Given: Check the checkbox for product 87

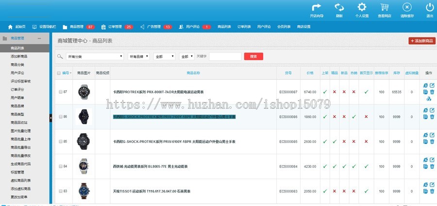Looking at the screenshot, I should [x=61, y=92].
